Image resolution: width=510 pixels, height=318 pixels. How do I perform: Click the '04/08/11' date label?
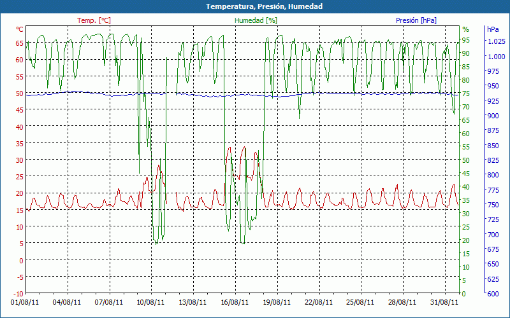(67, 303)
